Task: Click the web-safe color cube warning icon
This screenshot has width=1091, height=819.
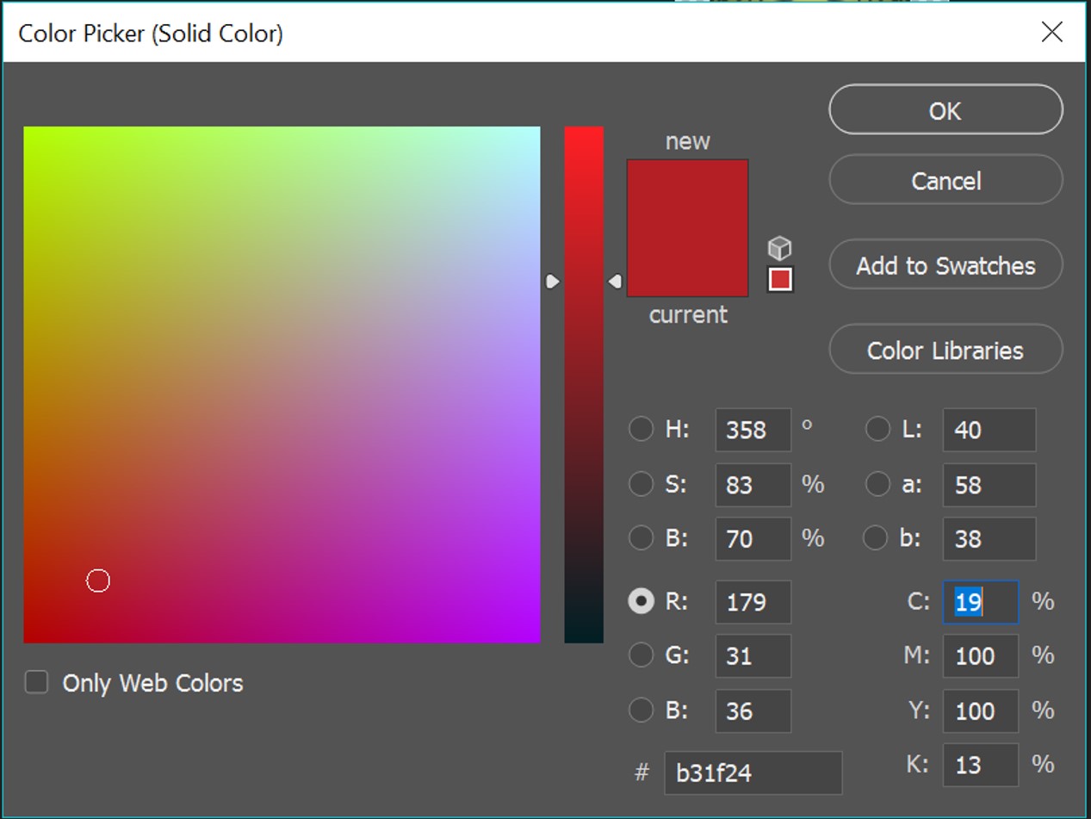Action: pos(779,249)
